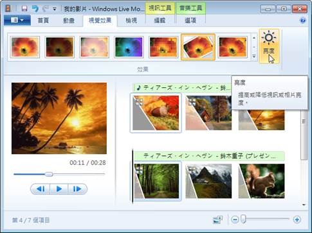Click the 00:11 / 00:28 time readout
The image size is (312, 233).
[87, 163]
